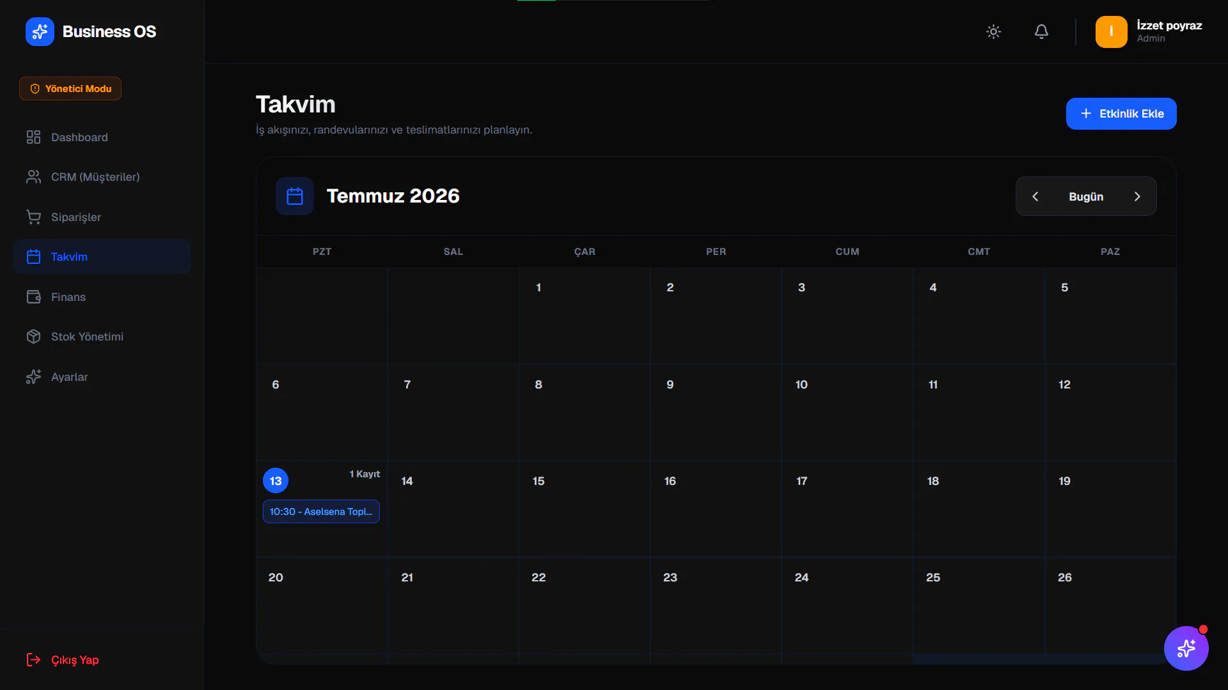1228x690 pixels.
Task: Click the ÇAR weekday column header
Action: [585, 252]
